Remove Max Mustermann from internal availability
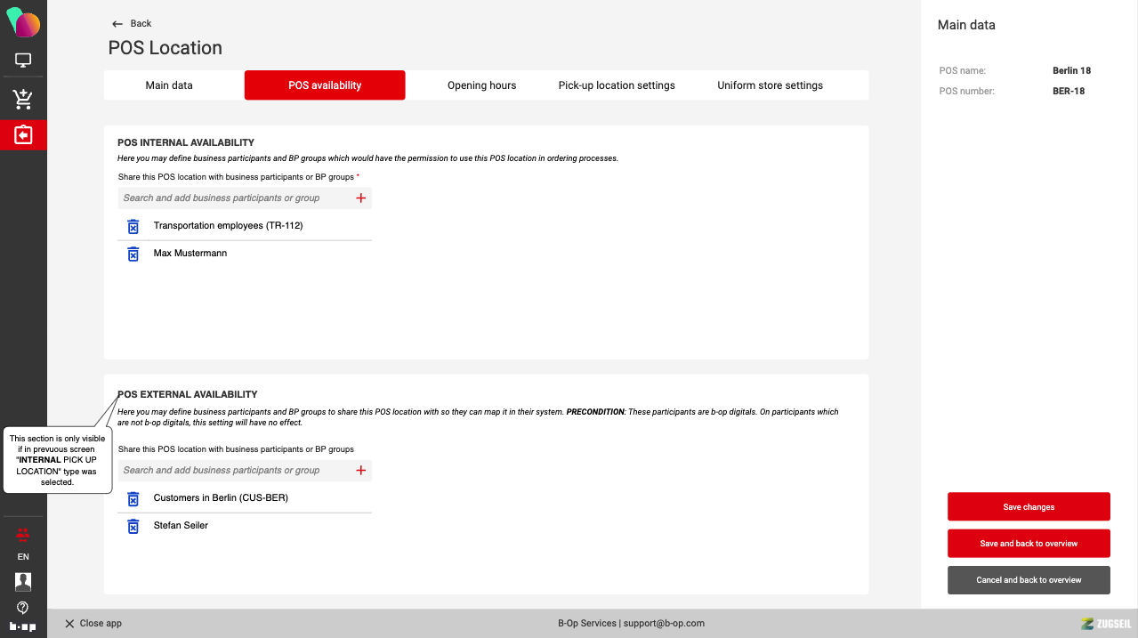This screenshot has height=638, width=1138. (x=133, y=254)
